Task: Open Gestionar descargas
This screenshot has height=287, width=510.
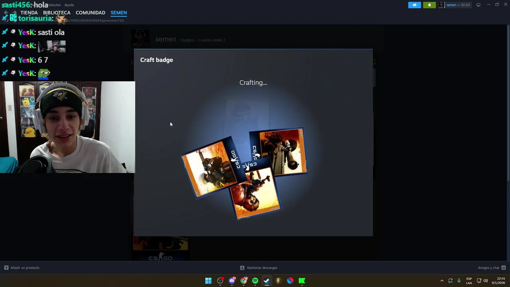Action: [262, 268]
